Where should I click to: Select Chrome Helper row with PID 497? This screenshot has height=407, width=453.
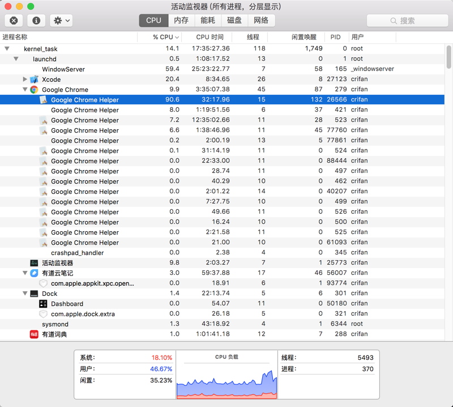click(222, 171)
